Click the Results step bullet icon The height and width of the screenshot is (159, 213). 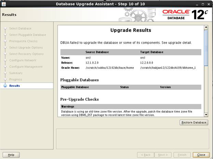[x=5, y=86]
